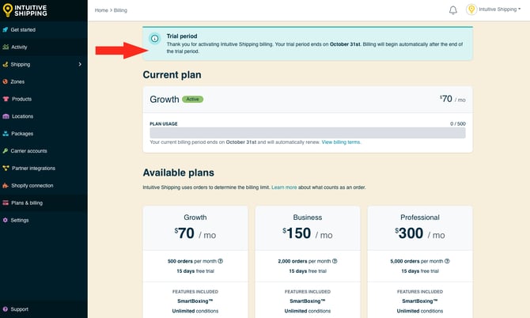Viewport: 530px width, 318px height.
Task: Navigate to Plans & billing
Action: [27, 203]
